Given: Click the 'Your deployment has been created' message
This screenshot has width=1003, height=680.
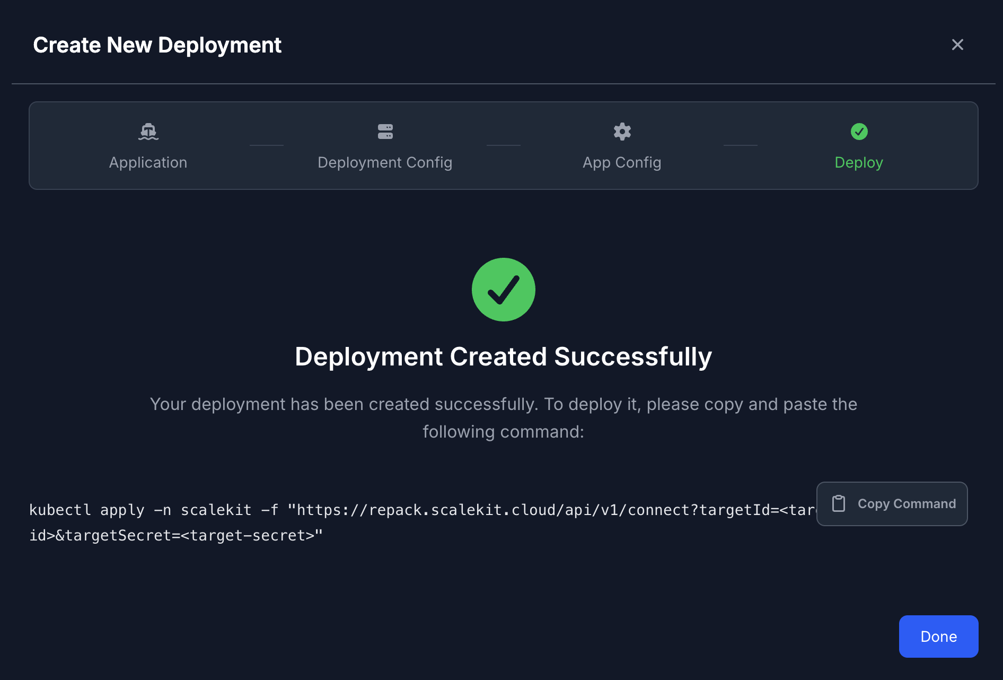Looking at the screenshot, I should [503, 418].
